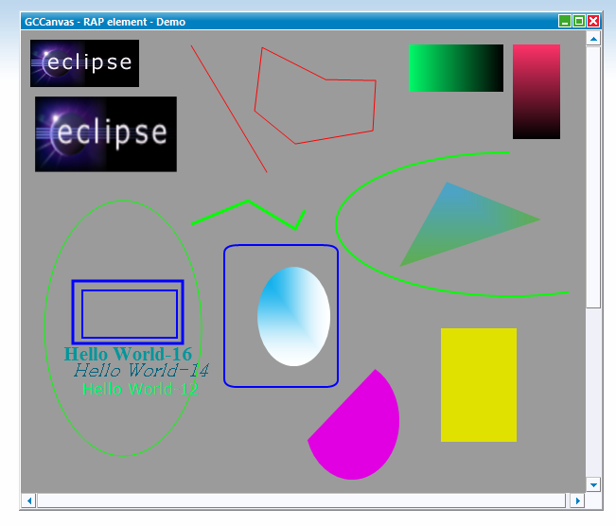Click the green-to-black gradient rectangle
616x526 pixels.
[456, 68]
